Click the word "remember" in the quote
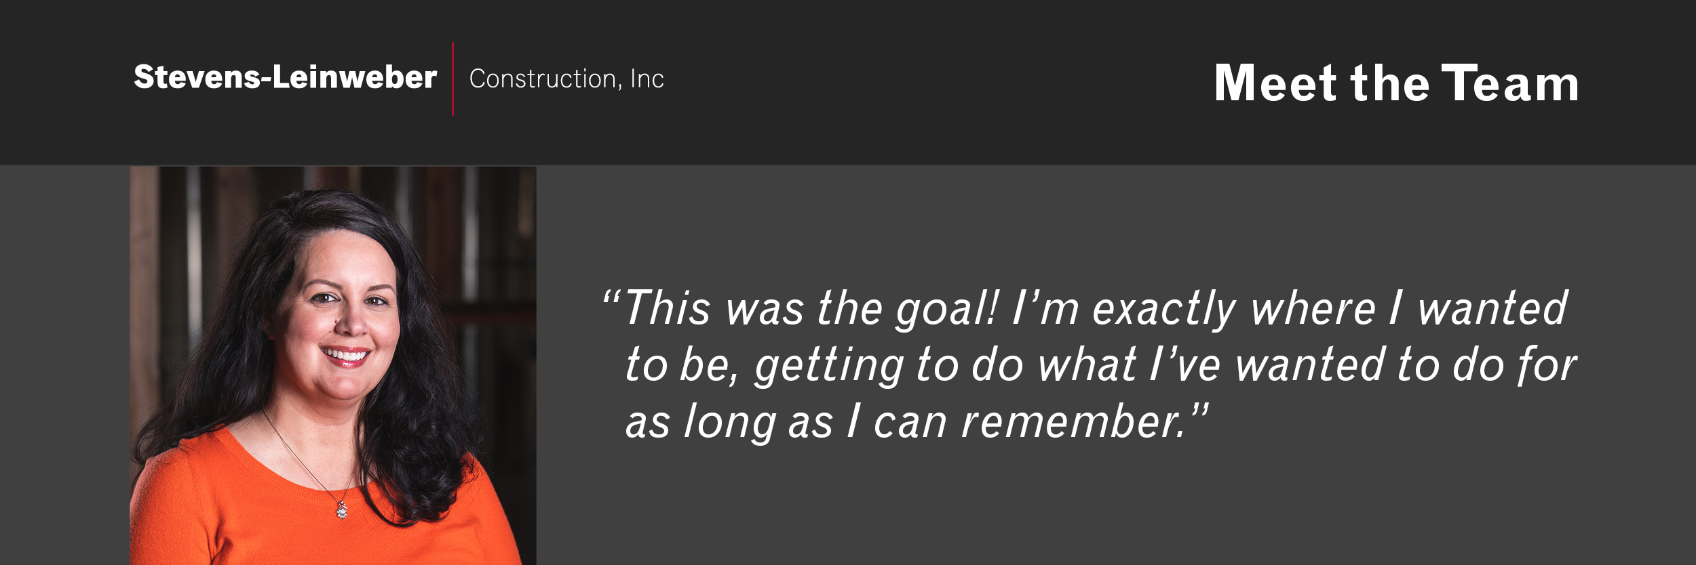 pyautogui.click(x=1072, y=422)
